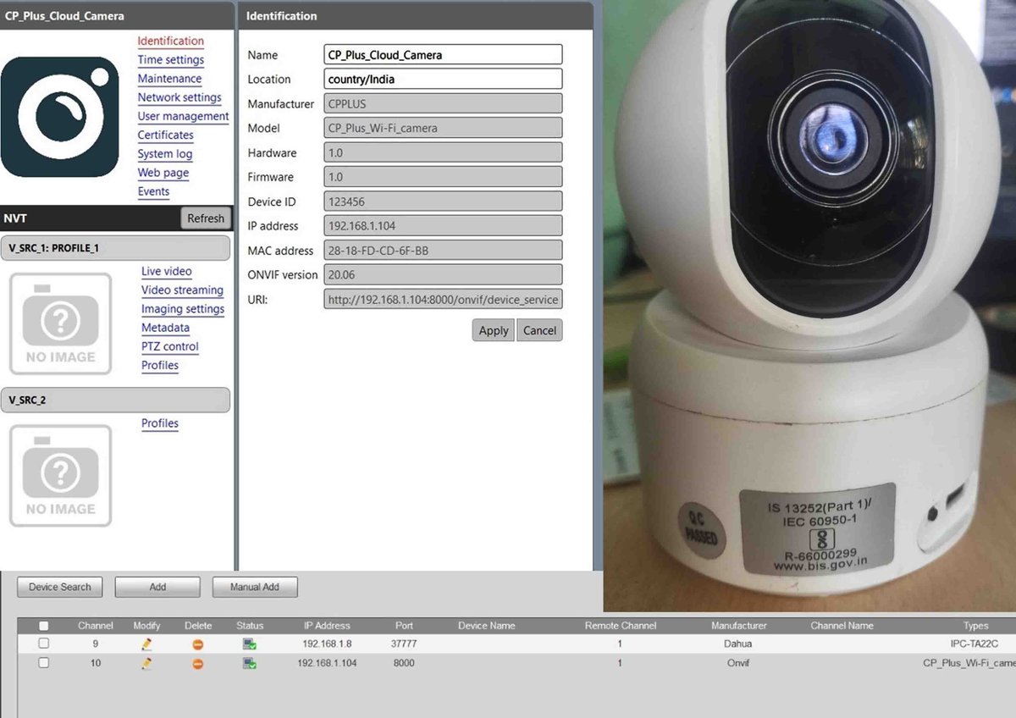Click the IP address field in Identification
This screenshot has width=1016, height=718.
(443, 226)
